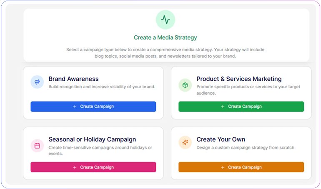
Task: Click the plus icon on green button
Action: pyautogui.click(x=223, y=107)
